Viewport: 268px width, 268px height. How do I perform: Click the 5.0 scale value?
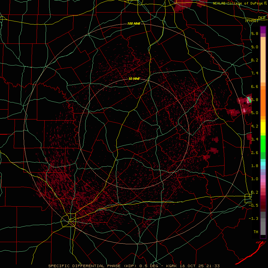pos(255,113)
